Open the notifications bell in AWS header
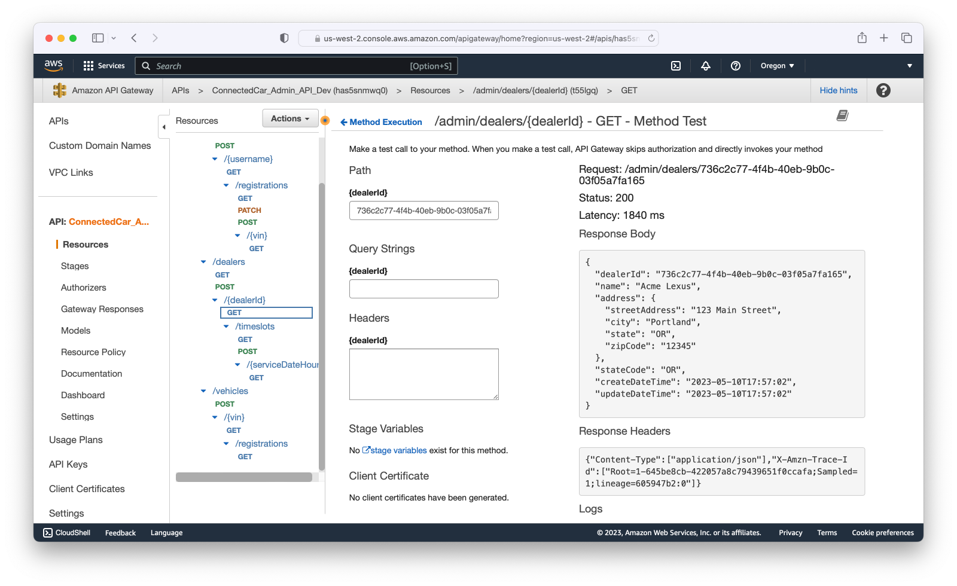The width and height of the screenshot is (957, 586). [706, 66]
